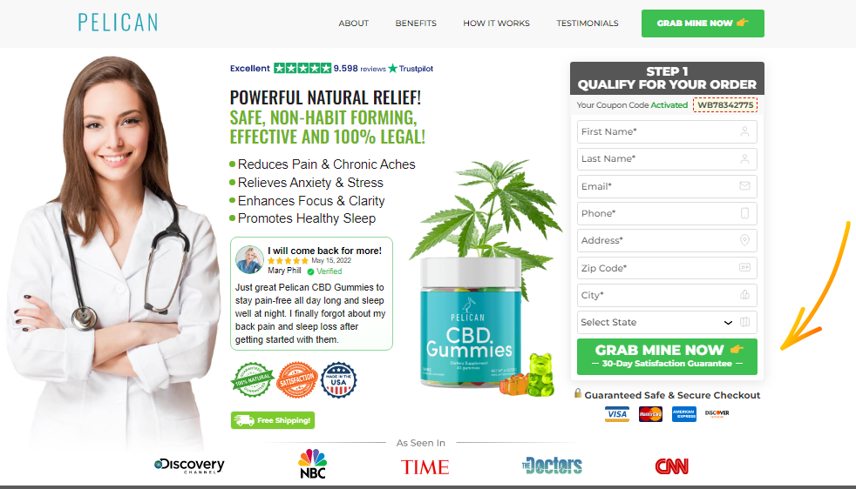Click the MasterCard payment icon

650,414
